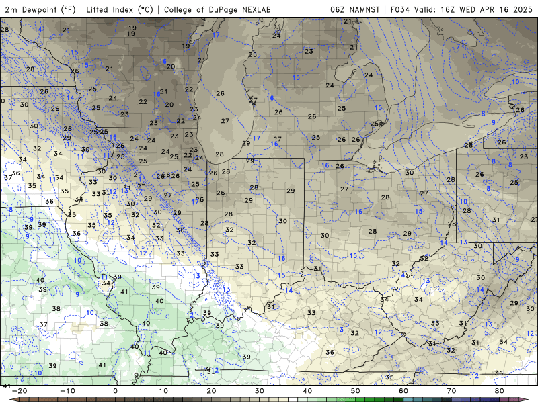Click the "Lifted Index (°C)" title text
The width and height of the screenshot is (538, 403).
pyautogui.click(x=120, y=9)
